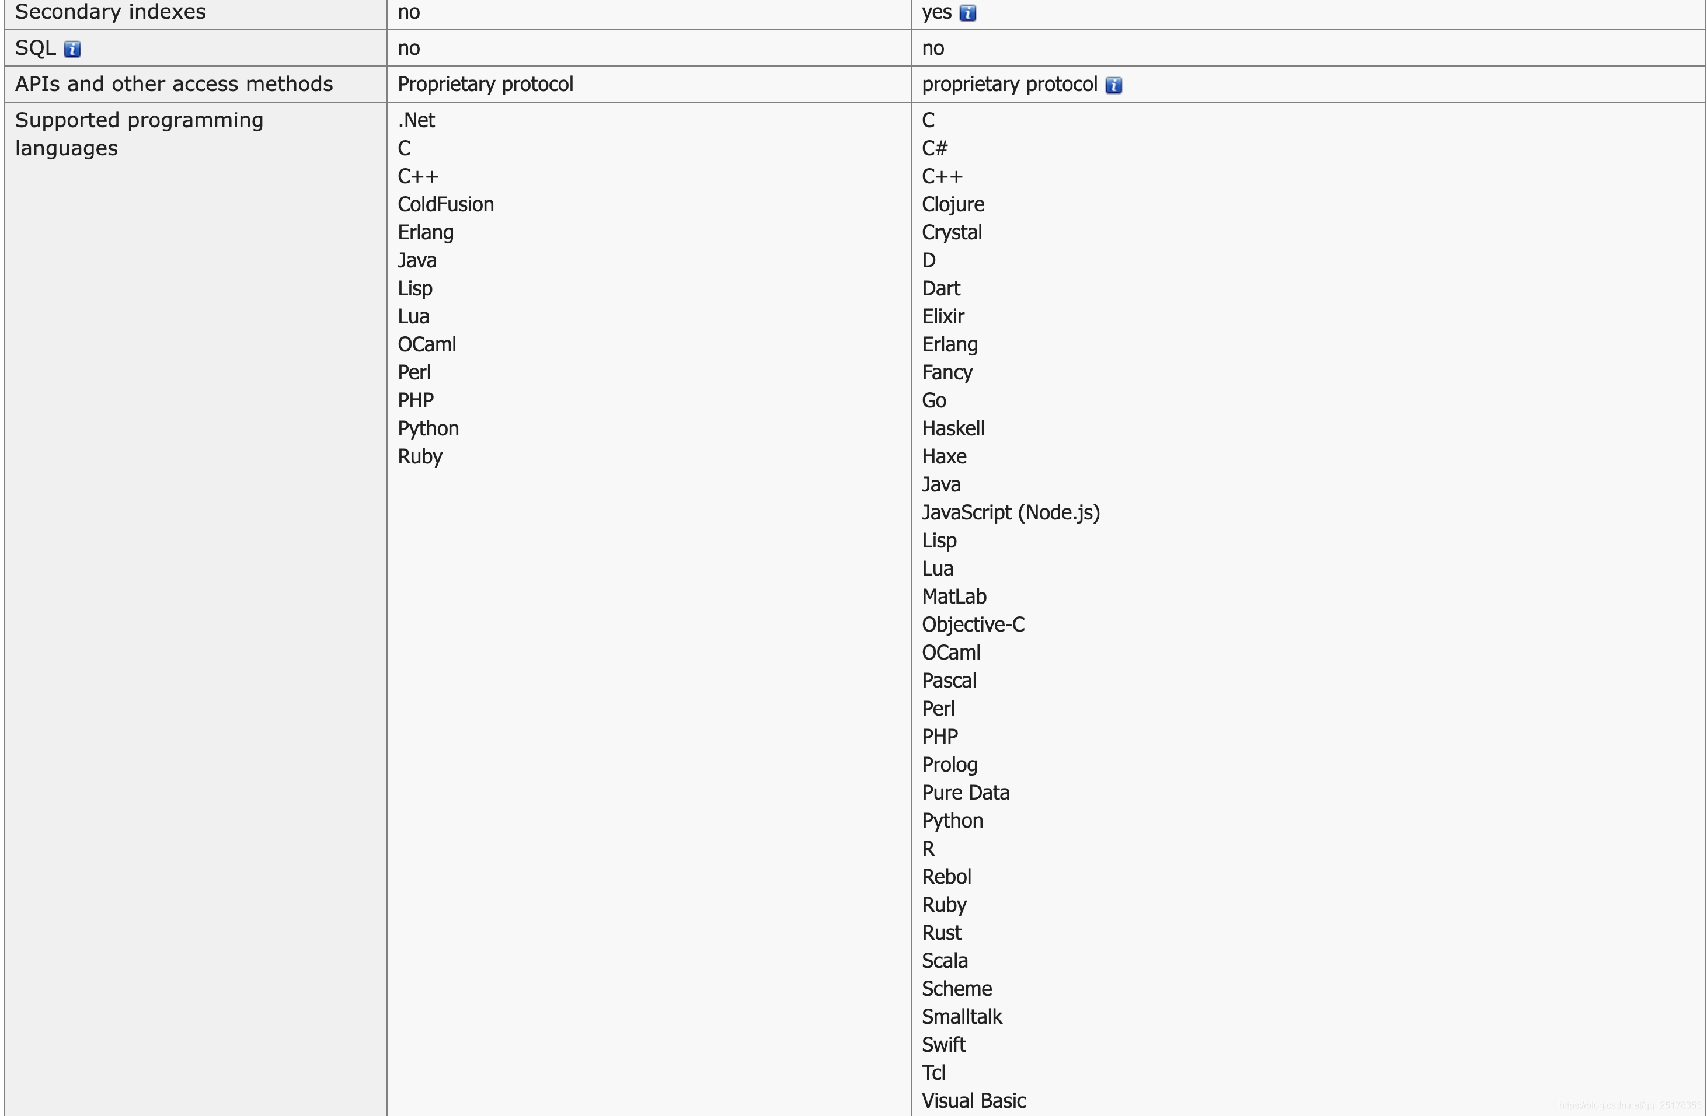Click 'OCaml' in the right column
The height and width of the screenshot is (1116, 1707).
tap(951, 653)
